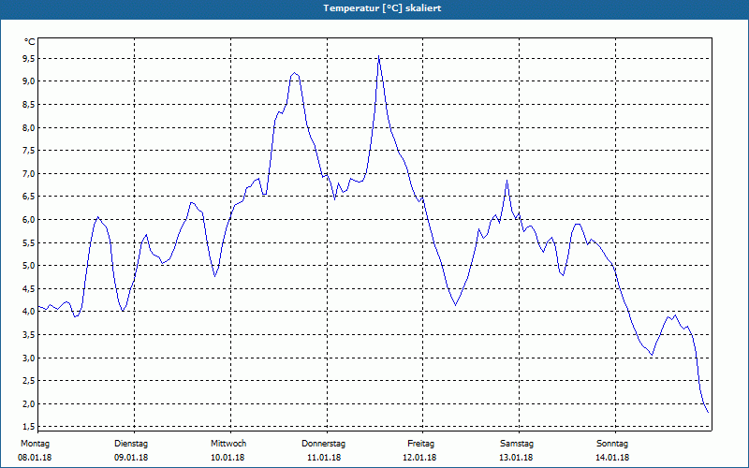Click the date 14.01.18
Viewport: 749px width, 468px height.
612,458
